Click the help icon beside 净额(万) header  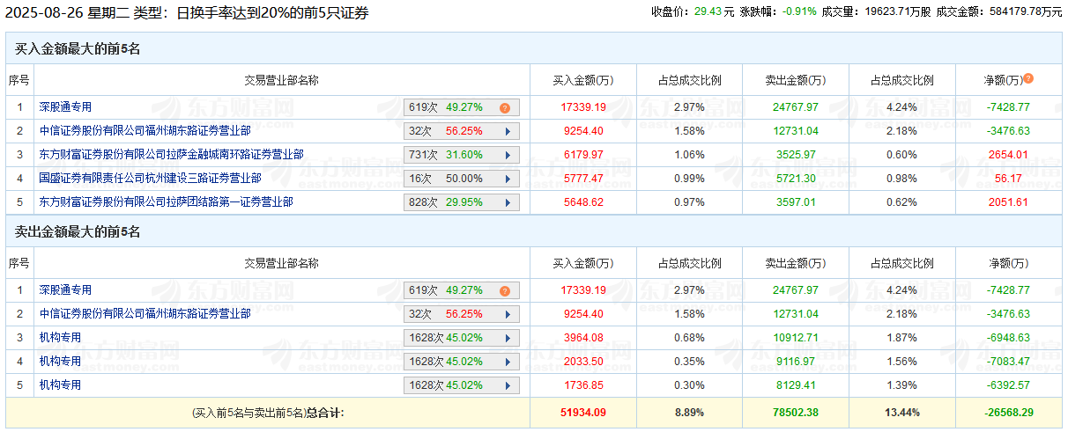coord(1028,79)
